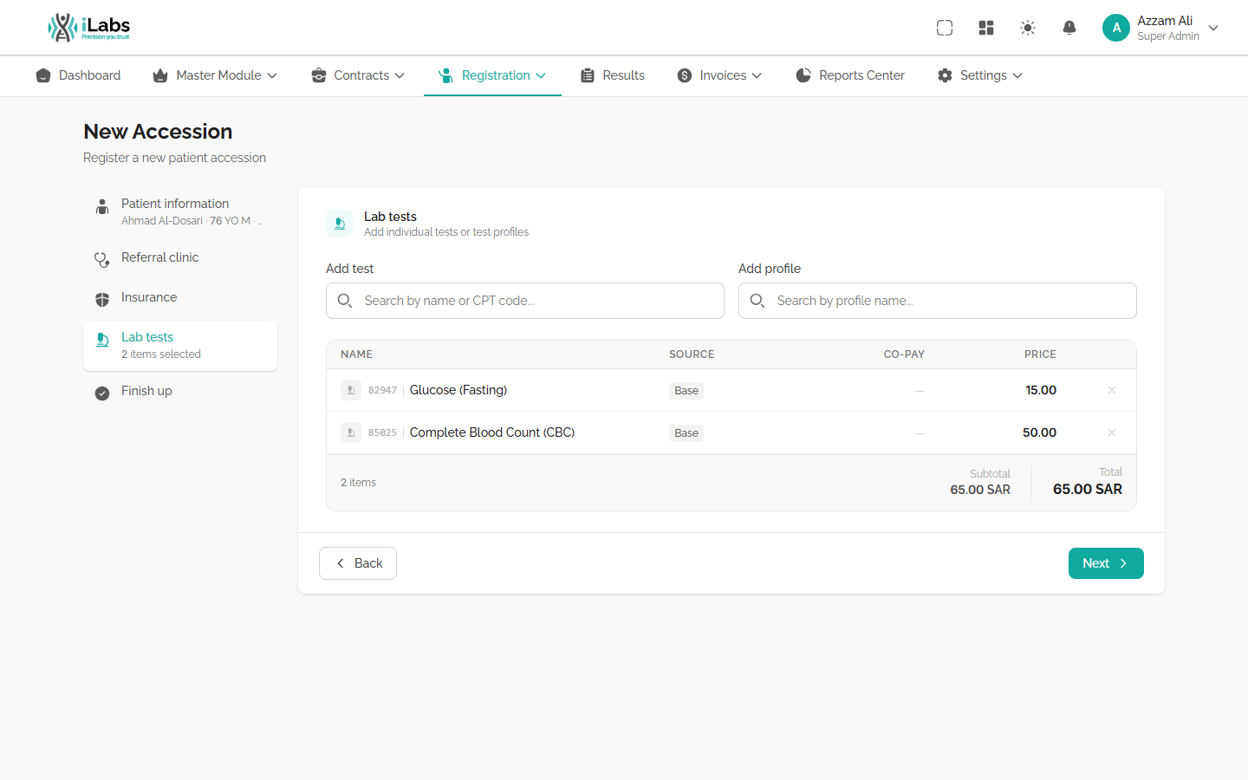Toggle fullscreen mode icon in header
Viewport: 1248px width, 780px height.
tap(945, 28)
